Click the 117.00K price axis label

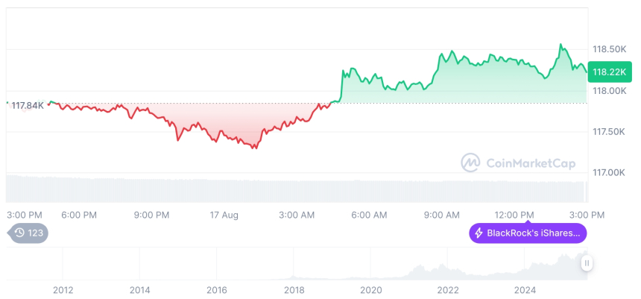tap(609, 172)
